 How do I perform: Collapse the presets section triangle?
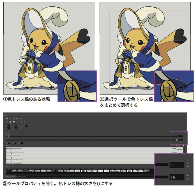(x=6, y=146)
